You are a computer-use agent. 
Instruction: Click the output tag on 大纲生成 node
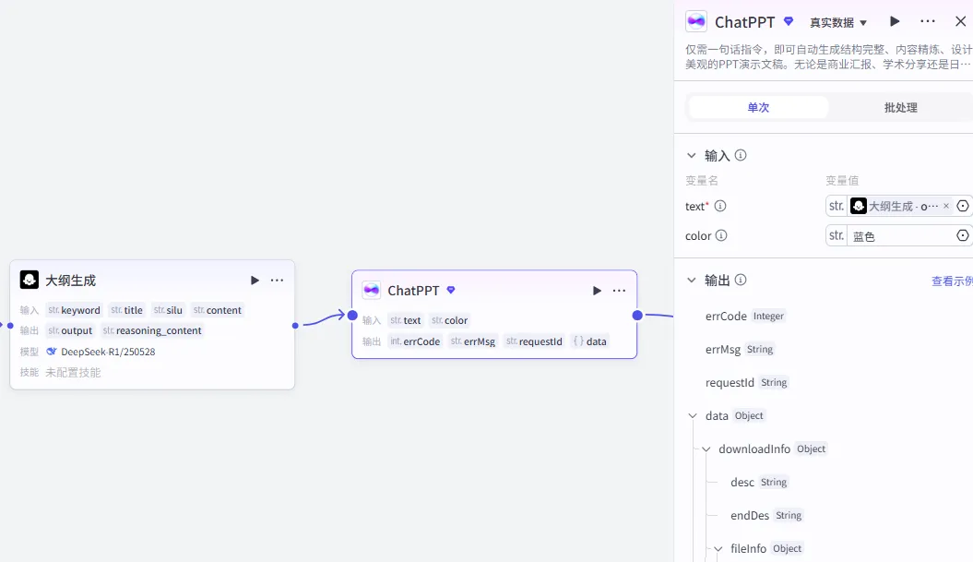pos(70,330)
